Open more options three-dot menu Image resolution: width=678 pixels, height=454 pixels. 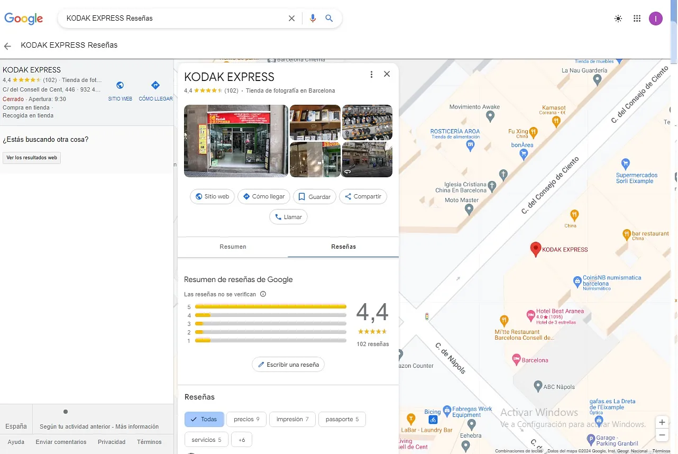(x=371, y=75)
